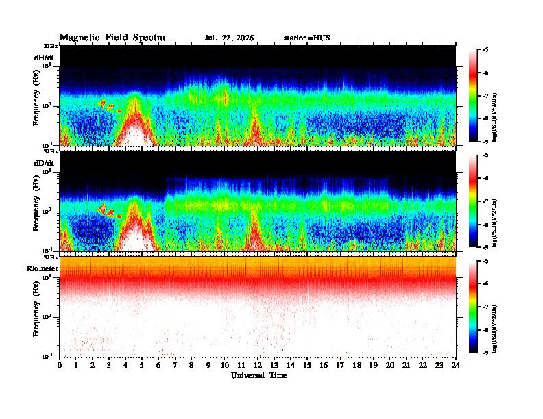This screenshot has width=543, height=419.
Task: Click hour "6" on the Universal Time axis
Action: [x=158, y=365]
